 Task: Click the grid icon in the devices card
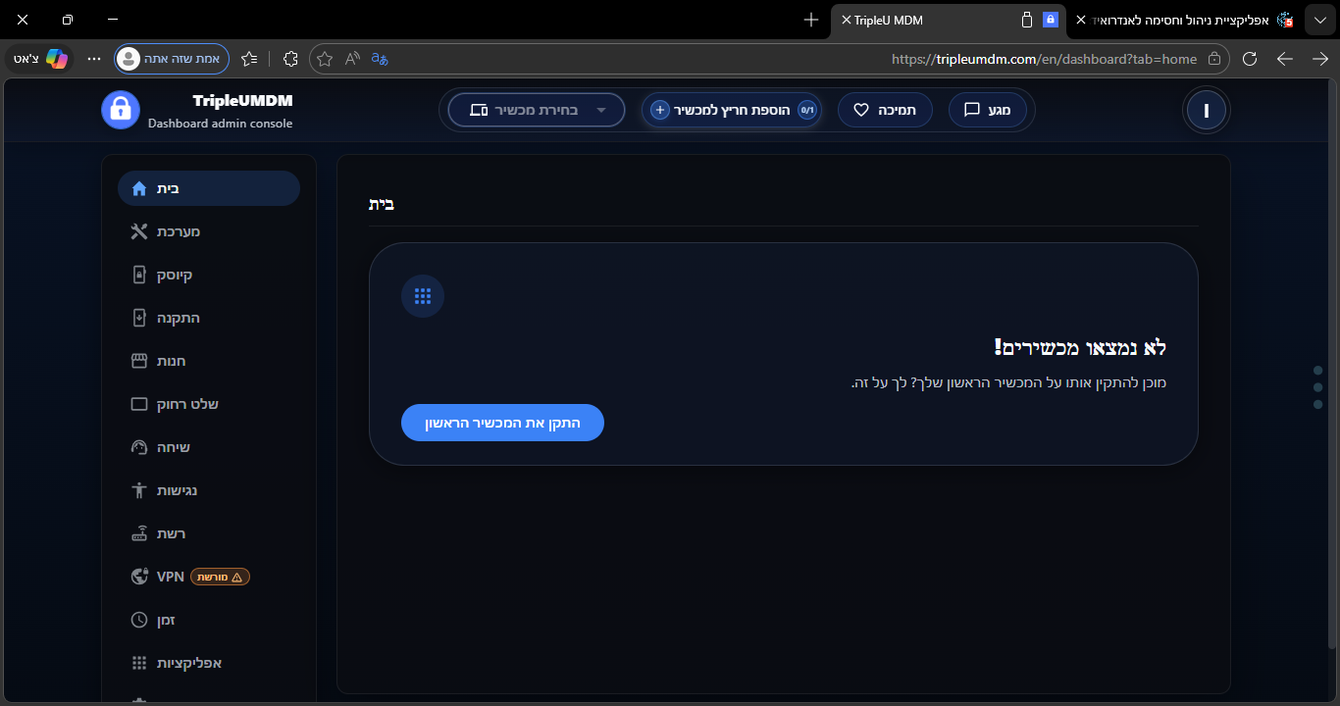point(423,296)
